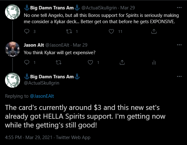Open more options on Jason Alt's tweet
The width and height of the screenshot is (187, 145).
(x=179, y=45)
